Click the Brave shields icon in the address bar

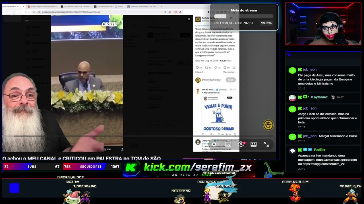click(175, 12)
